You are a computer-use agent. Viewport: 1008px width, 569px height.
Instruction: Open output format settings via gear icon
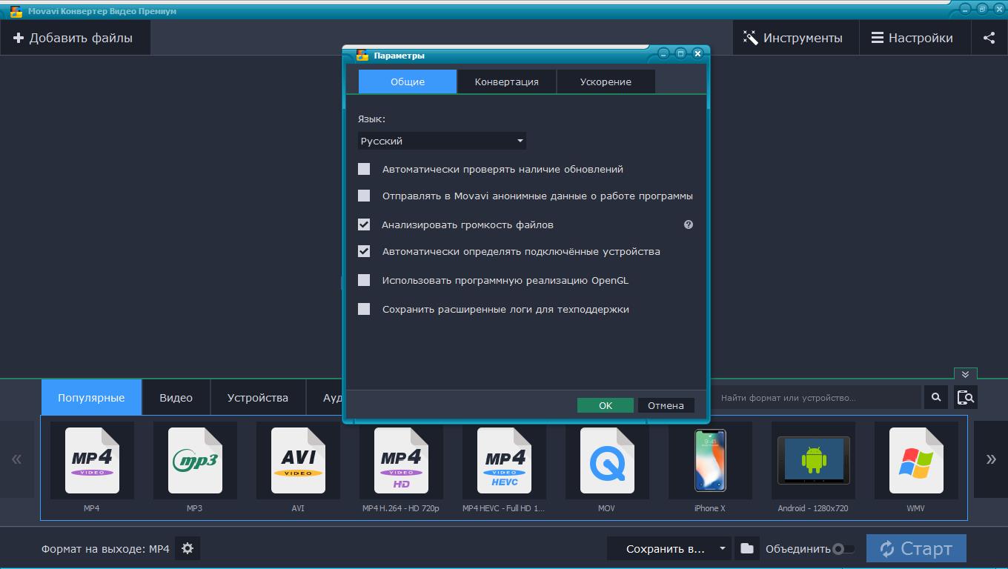(x=188, y=548)
